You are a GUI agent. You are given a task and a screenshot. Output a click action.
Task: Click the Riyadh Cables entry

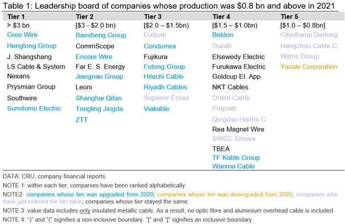click(x=164, y=87)
